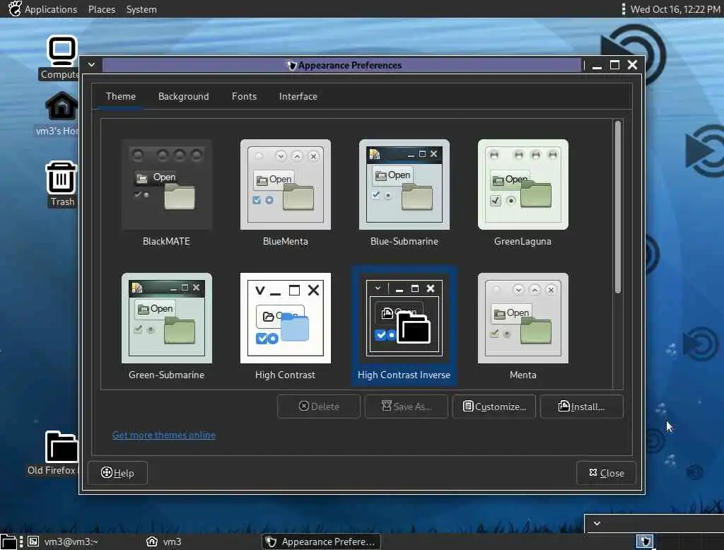Screen dimensions: 724x550
Task: Apply the High Contrast theme thumbnail
Action: (286, 317)
